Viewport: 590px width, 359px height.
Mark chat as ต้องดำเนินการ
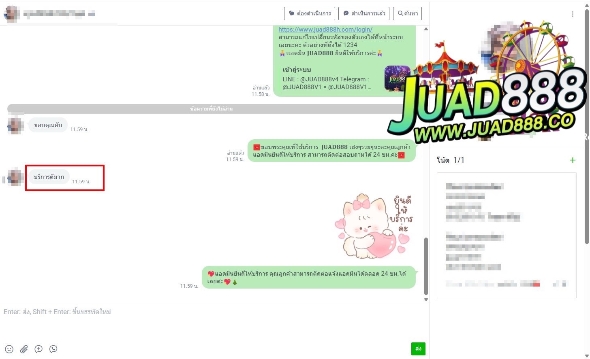[310, 13]
